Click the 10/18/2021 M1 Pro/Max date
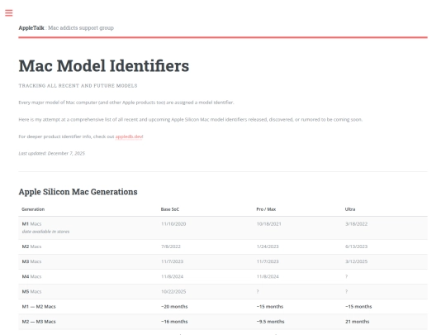Viewport: 446px width, 335px height. pyautogui.click(x=268, y=224)
